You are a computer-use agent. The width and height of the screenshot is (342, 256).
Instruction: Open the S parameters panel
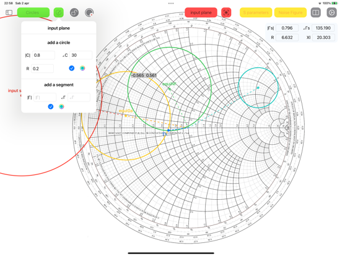(256, 12)
